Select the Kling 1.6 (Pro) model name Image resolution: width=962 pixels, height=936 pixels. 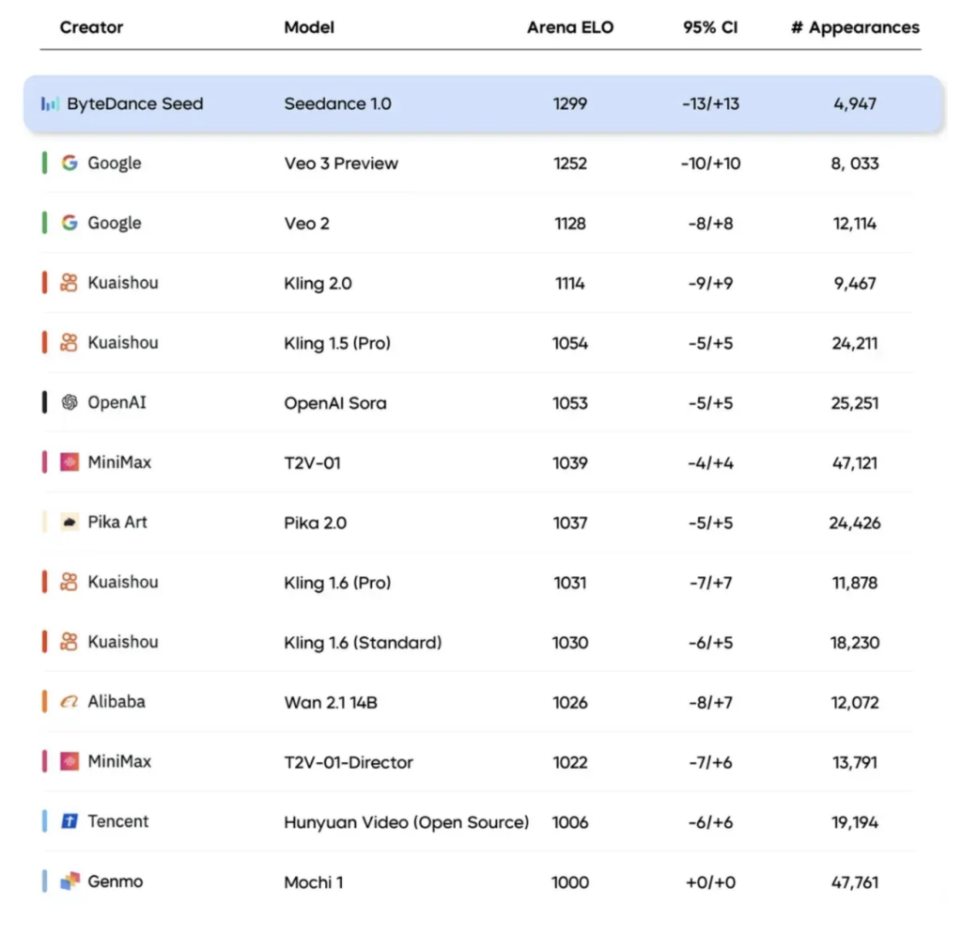click(337, 582)
